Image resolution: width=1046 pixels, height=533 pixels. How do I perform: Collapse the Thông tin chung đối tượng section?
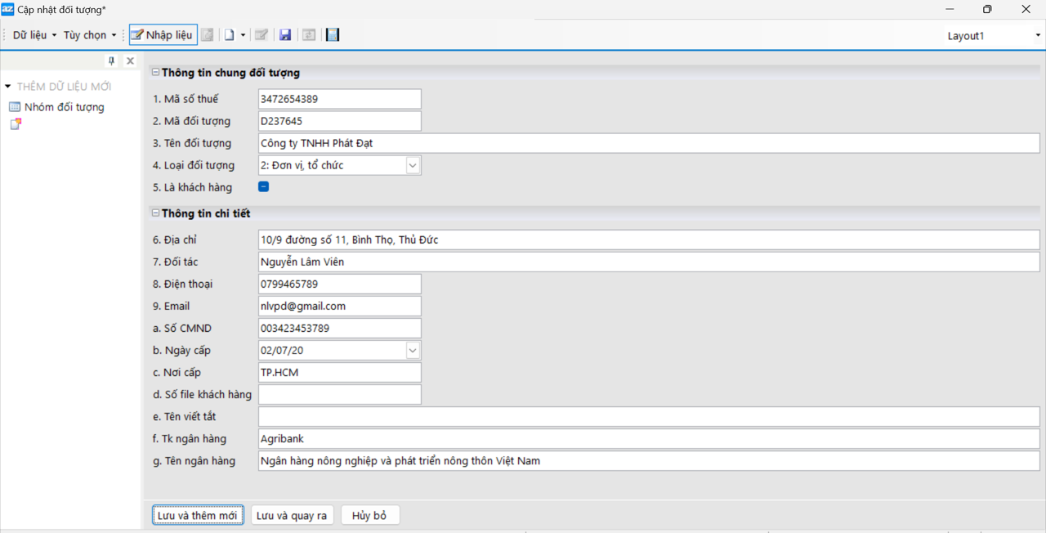coord(155,73)
